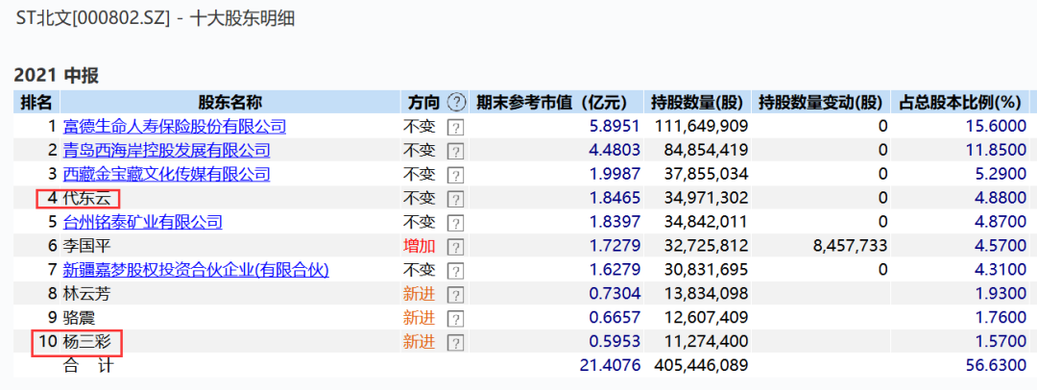Click share count 13,834,098

(x=706, y=293)
